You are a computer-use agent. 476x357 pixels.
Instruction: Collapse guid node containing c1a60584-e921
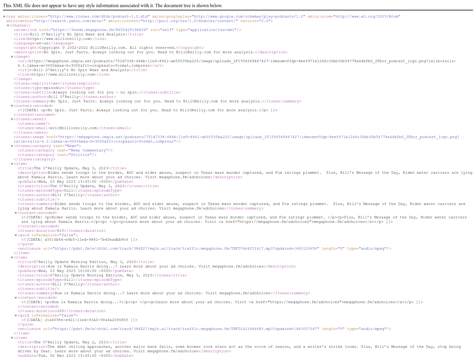coord(16,316)
